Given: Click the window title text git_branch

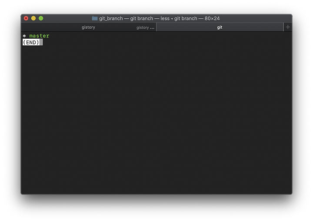Looking at the screenshot, I should tap(111, 18).
